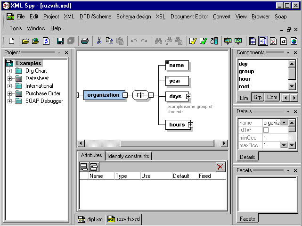Select the organization element box
The height and width of the screenshot is (226, 302).
point(104,95)
